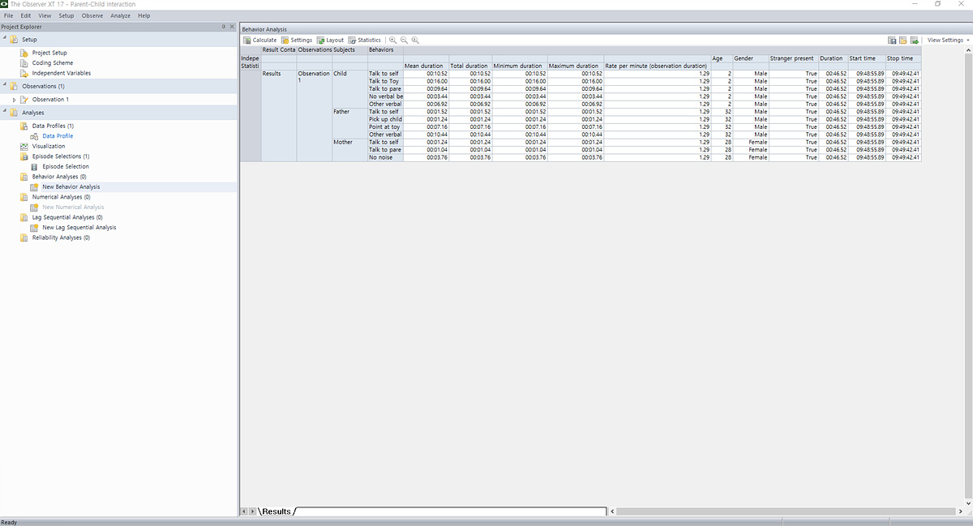Reset the results table zoom level
The image size is (973, 526).
(415, 40)
